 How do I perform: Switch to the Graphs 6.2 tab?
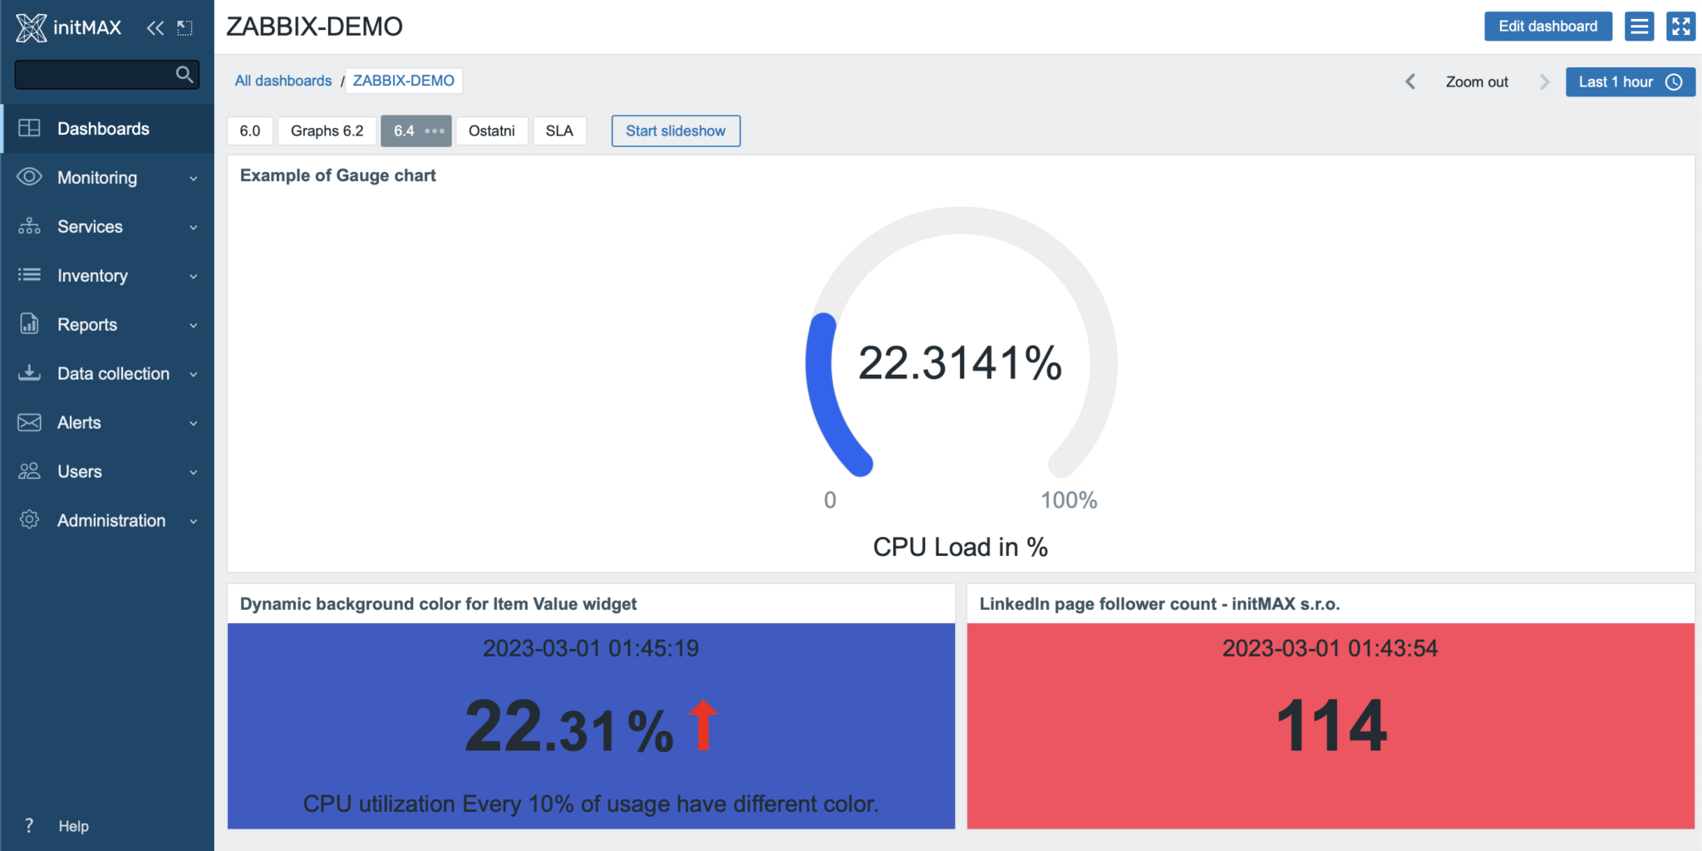(x=326, y=130)
